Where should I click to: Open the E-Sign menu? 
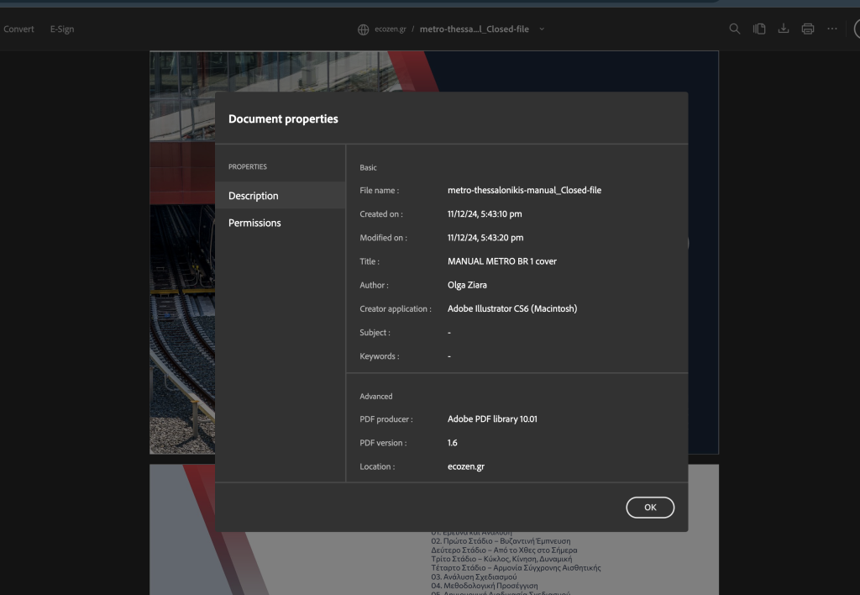62,29
